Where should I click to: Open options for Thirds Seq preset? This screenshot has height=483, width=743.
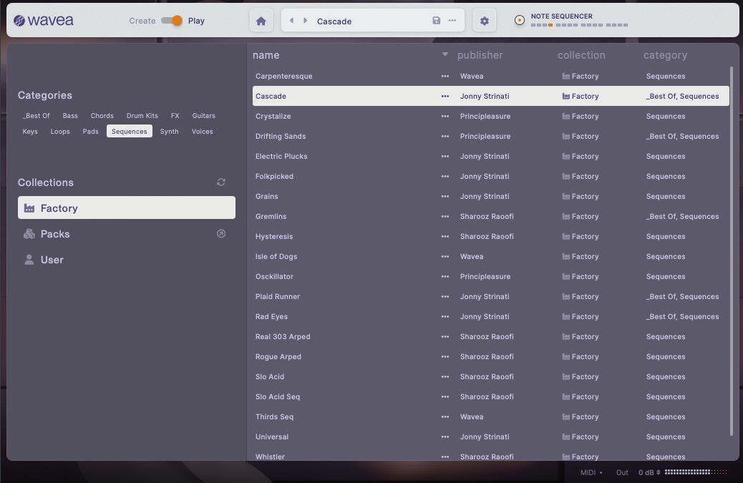click(445, 416)
